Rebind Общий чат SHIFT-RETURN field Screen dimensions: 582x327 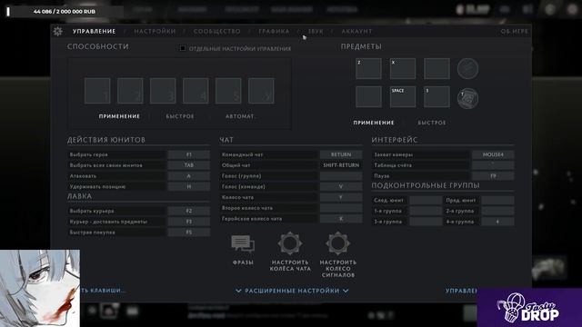[x=341, y=165]
